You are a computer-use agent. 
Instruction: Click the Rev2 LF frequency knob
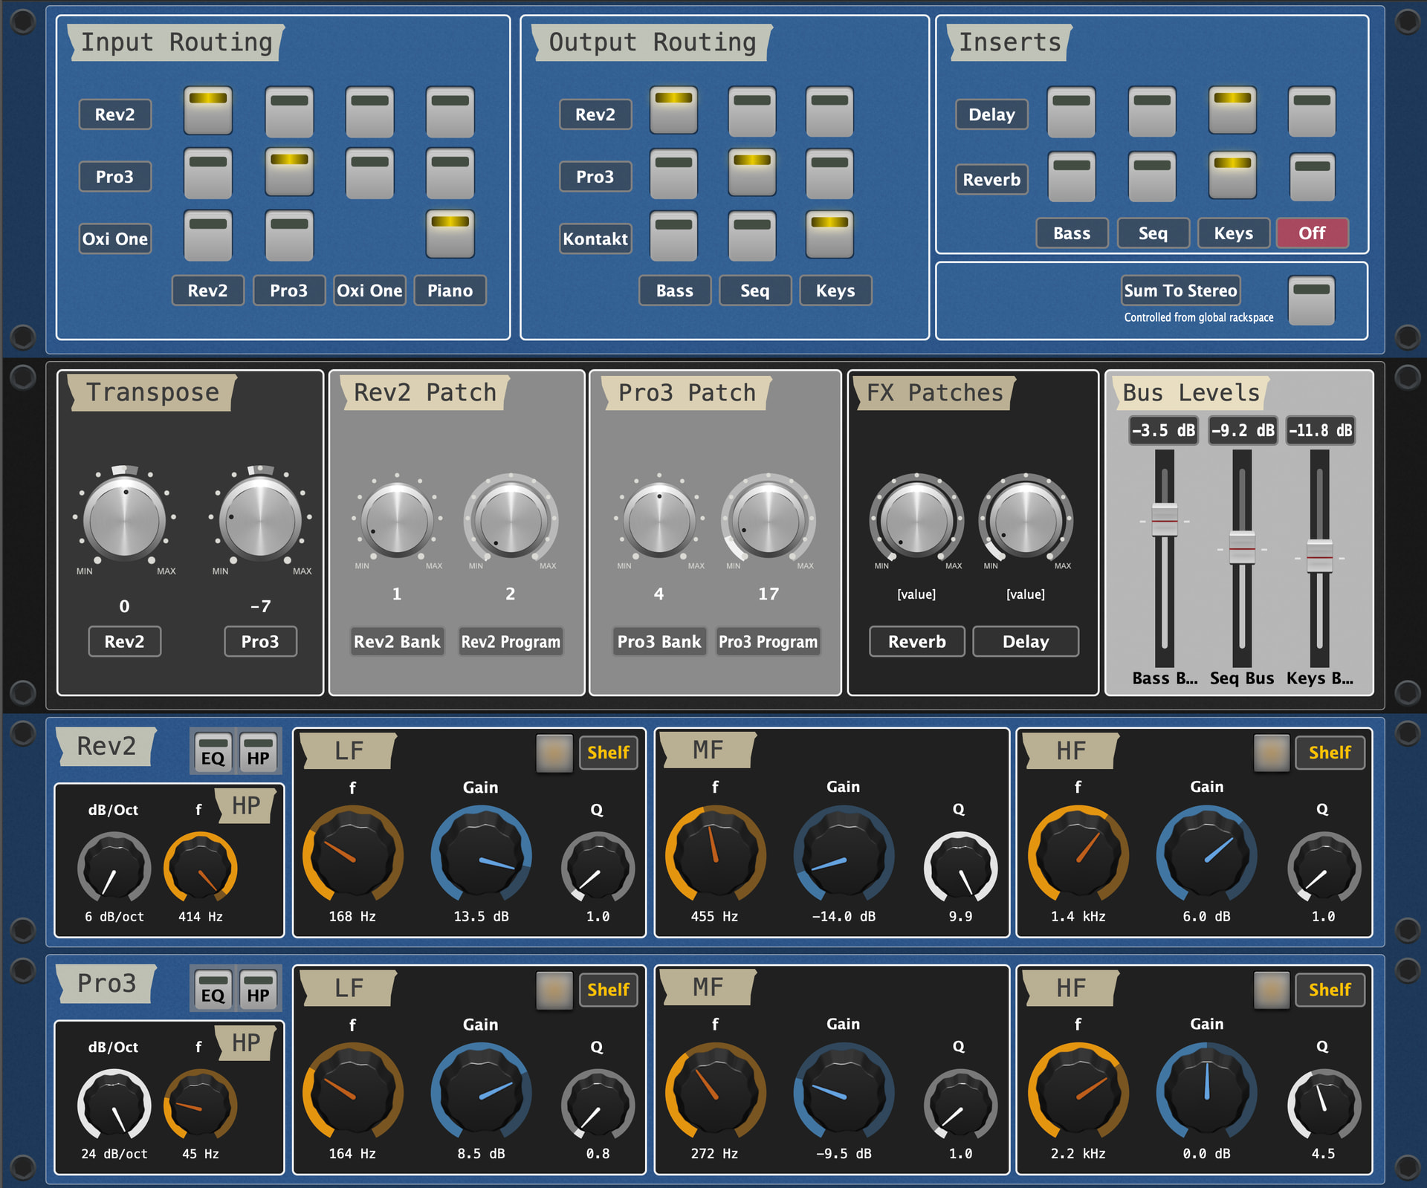pyautogui.click(x=352, y=856)
